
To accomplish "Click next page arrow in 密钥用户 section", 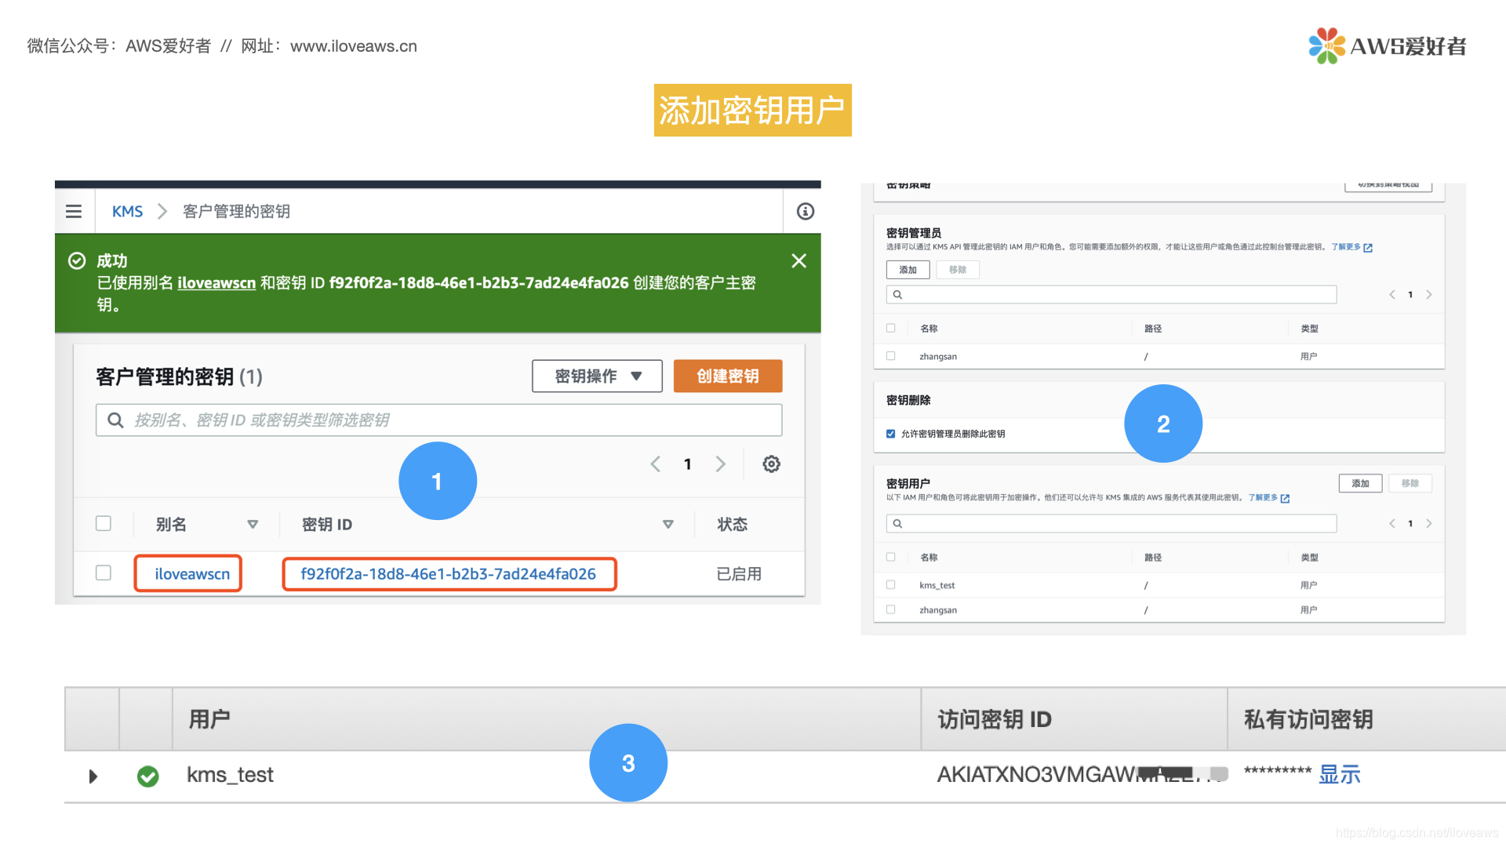I will [x=1428, y=524].
